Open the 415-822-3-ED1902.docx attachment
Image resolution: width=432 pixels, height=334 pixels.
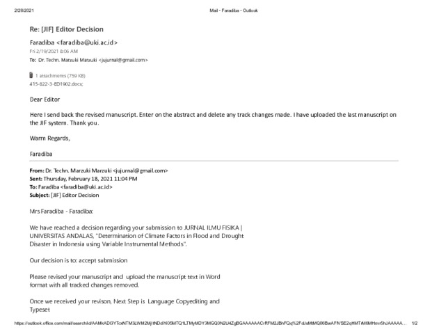(56, 84)
